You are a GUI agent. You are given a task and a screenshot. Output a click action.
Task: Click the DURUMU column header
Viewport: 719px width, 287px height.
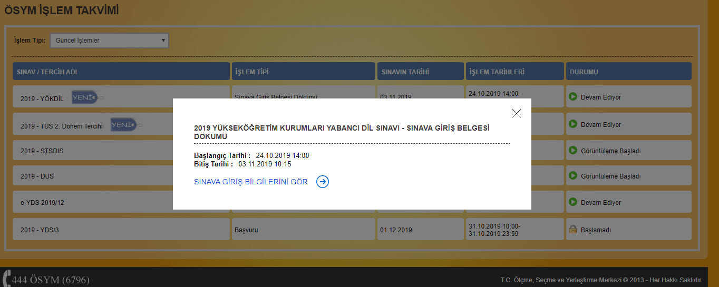(628, 72)
